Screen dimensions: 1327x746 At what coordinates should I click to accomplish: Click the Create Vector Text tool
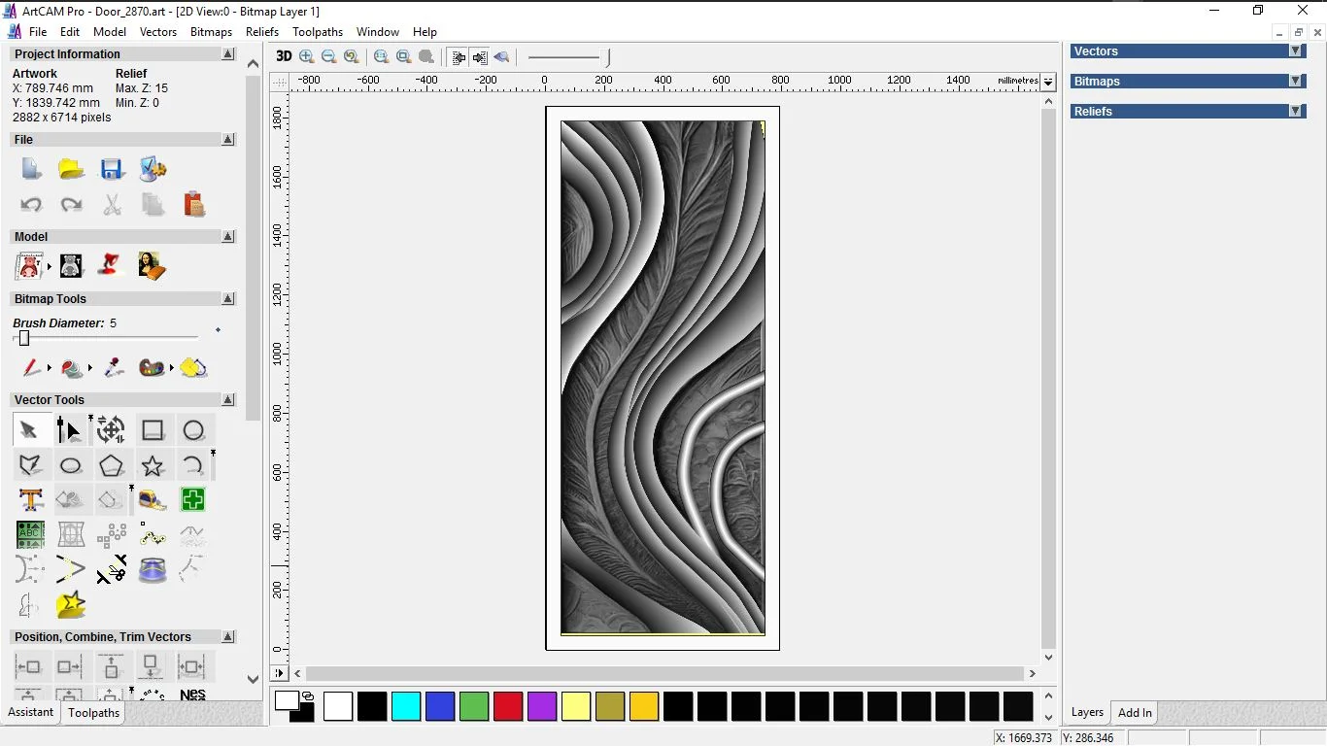point(31,500)
